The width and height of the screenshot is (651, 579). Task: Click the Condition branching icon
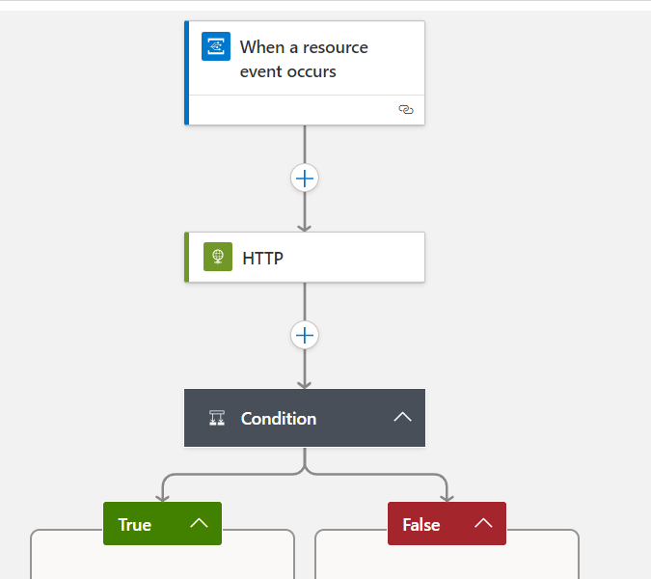click(x=217, y=418)
